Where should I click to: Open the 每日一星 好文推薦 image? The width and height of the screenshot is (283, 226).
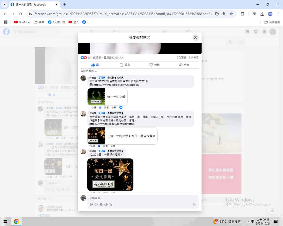click(x=110, y=174)
